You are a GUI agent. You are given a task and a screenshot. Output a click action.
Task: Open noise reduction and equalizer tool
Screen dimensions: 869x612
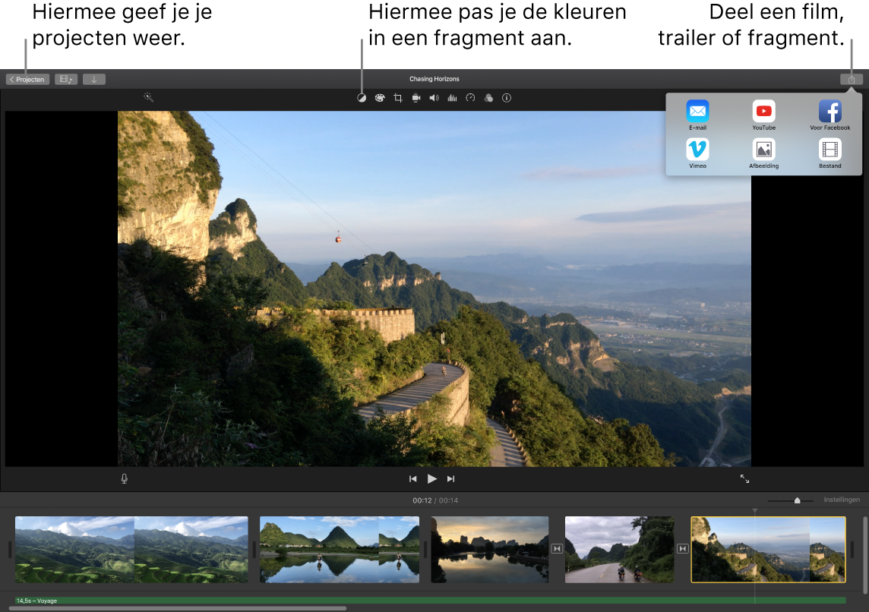pyautogui.click(x=452, y=98)
